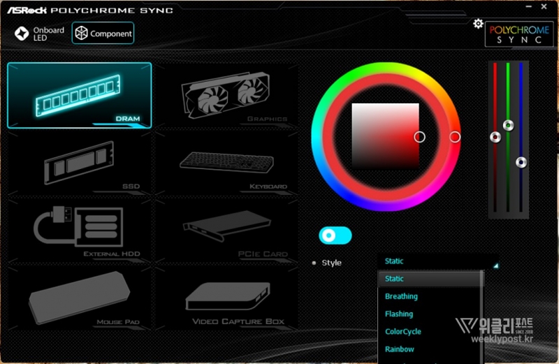The image size is (559, 364).
Task: Choose the Mouse Pad component
Action: (79, 298)
